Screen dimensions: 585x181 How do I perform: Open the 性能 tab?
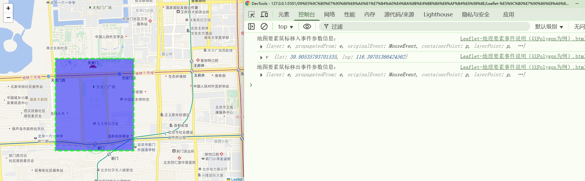tap(350, 14)
